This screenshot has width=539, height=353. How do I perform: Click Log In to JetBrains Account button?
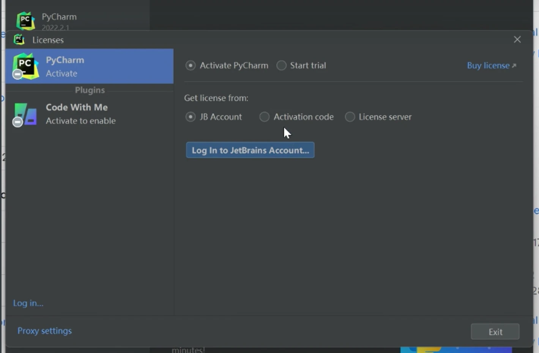(250, 150)
